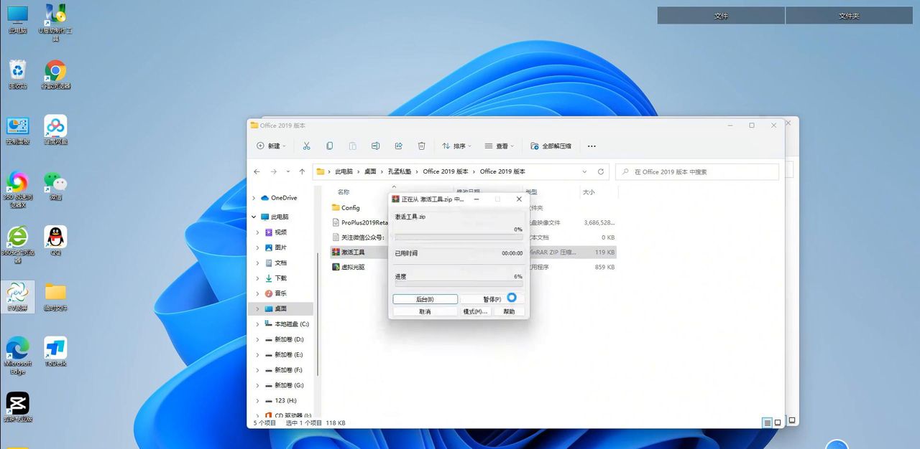Screen dimensions: 920x449
Task: Open the 此电脑 desktop icon
Action: (17, 20)
